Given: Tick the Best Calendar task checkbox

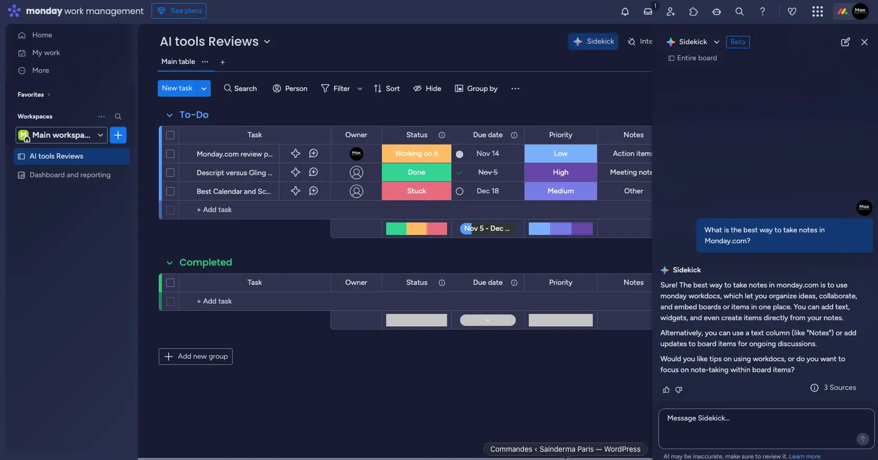Looking at the screenshot, I should [x=170, y=191].
